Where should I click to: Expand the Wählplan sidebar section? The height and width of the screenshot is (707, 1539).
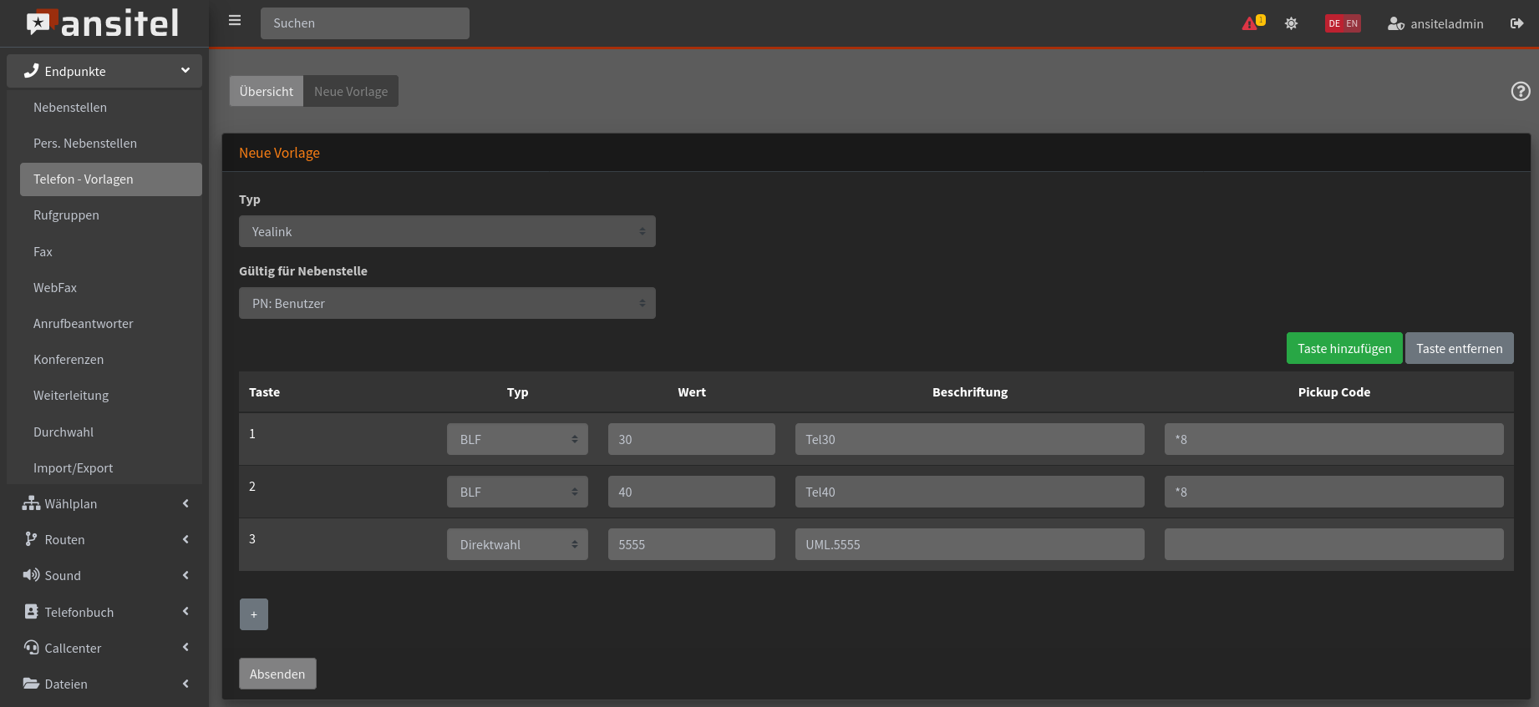(x=104, y=503)
